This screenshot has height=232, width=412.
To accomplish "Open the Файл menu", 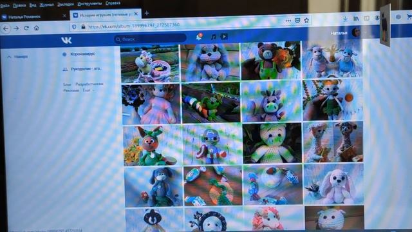I will (5, 5).
